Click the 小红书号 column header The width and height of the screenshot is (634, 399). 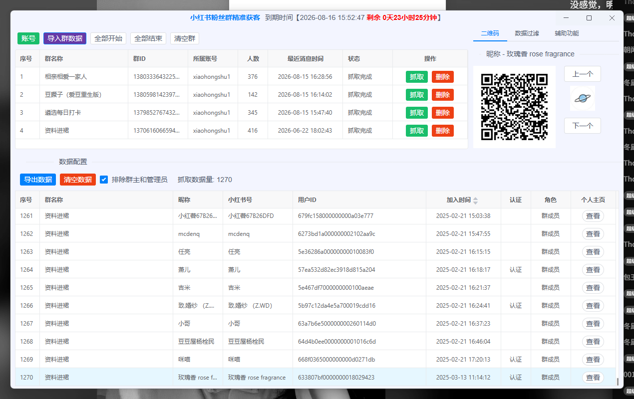point(240,200)
